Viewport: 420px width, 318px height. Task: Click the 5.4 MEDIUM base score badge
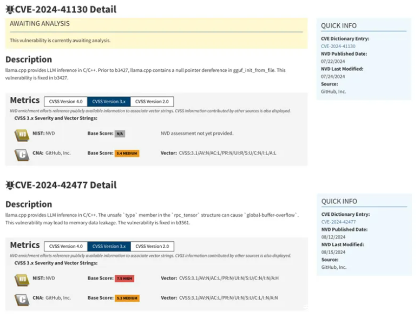[x=127, y=154]
